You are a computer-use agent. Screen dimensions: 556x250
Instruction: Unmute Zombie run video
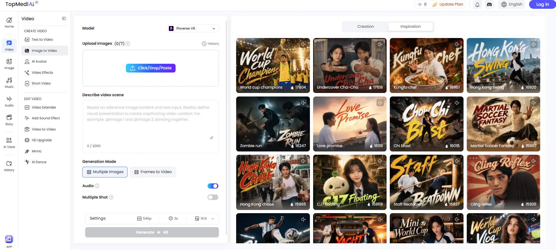click(303, 103)
